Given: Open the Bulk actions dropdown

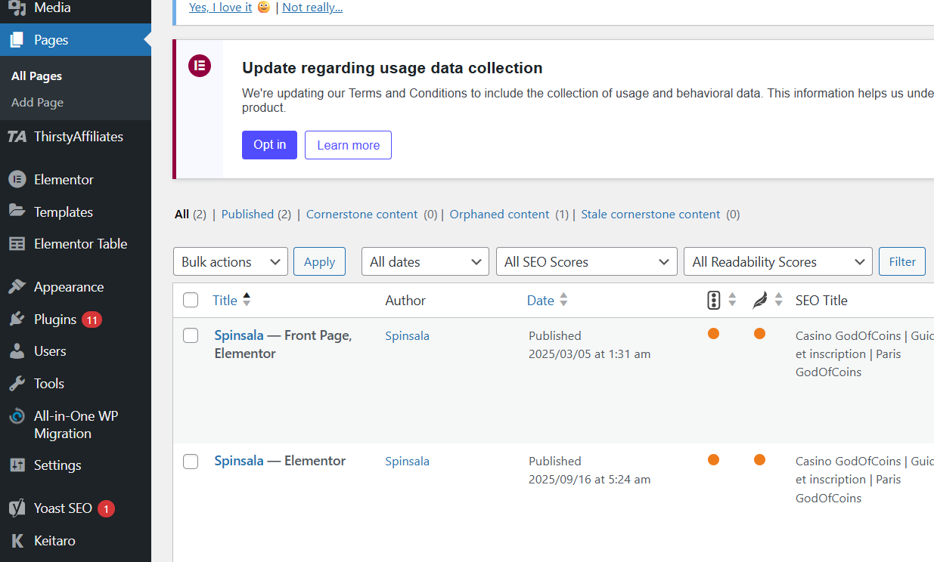Looking at the screenshot, I should coord(230,262).
